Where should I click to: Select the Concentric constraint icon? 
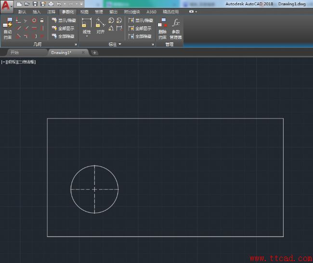34,20
